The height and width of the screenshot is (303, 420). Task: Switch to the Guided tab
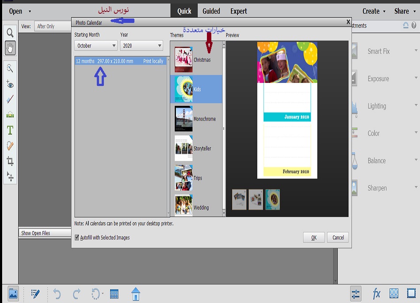[x=211, y=11]
